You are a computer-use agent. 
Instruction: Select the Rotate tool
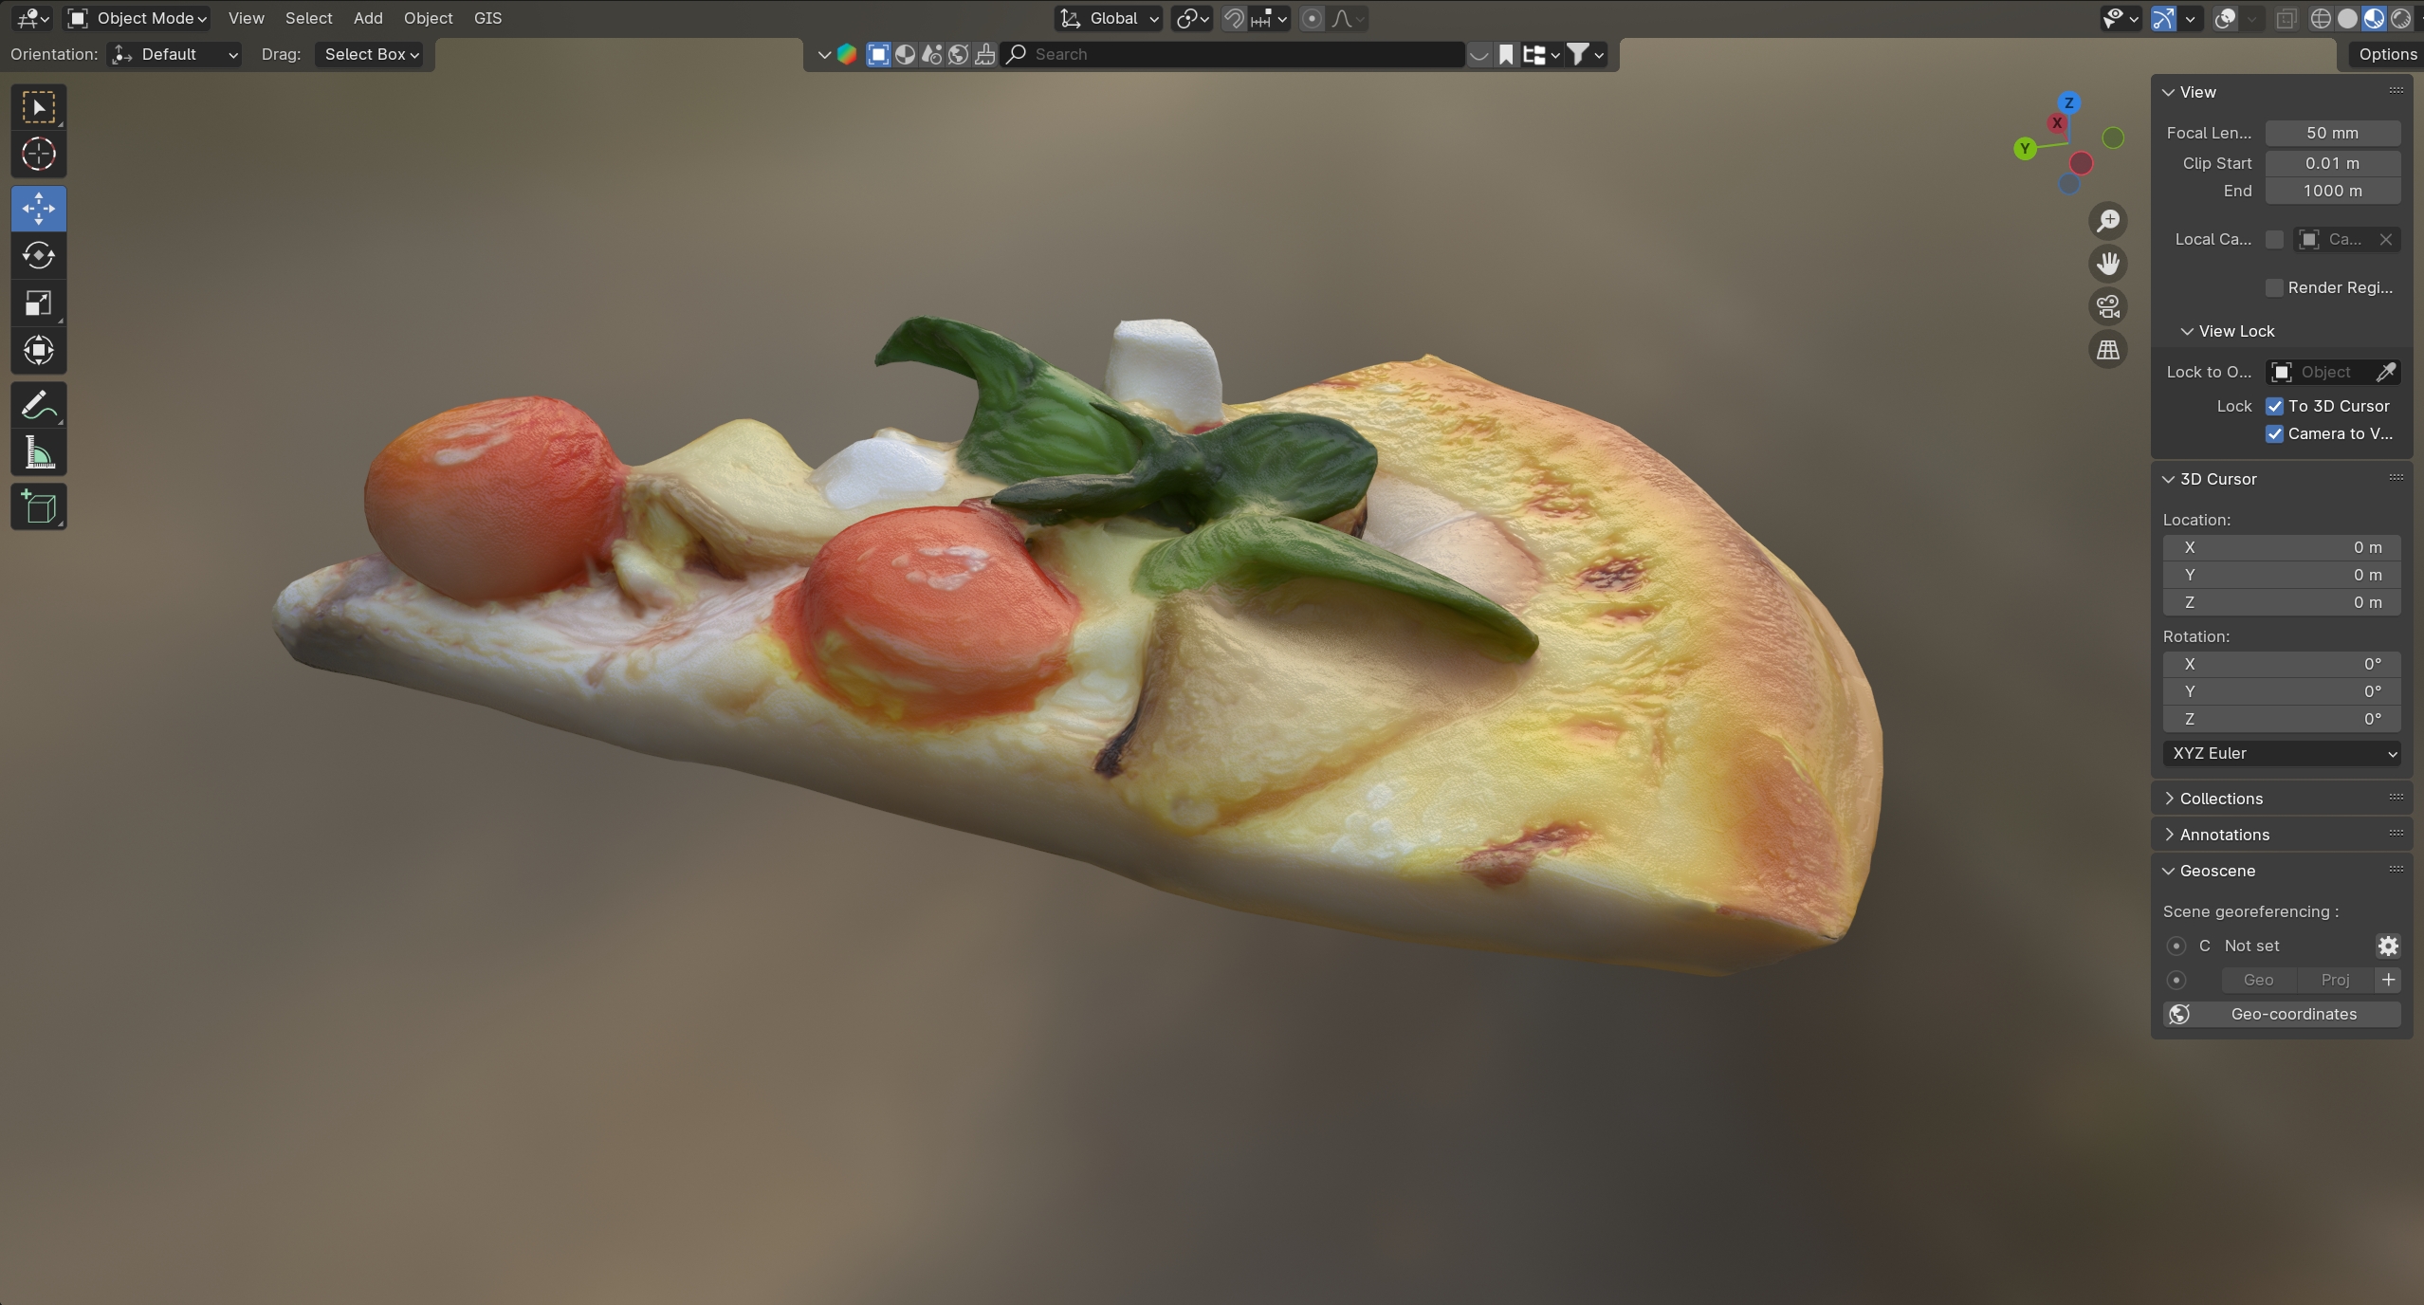point(38,256)
